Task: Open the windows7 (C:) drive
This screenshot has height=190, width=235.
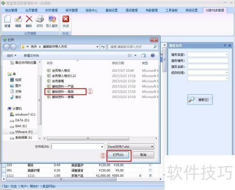Action: tap(23, 115)
